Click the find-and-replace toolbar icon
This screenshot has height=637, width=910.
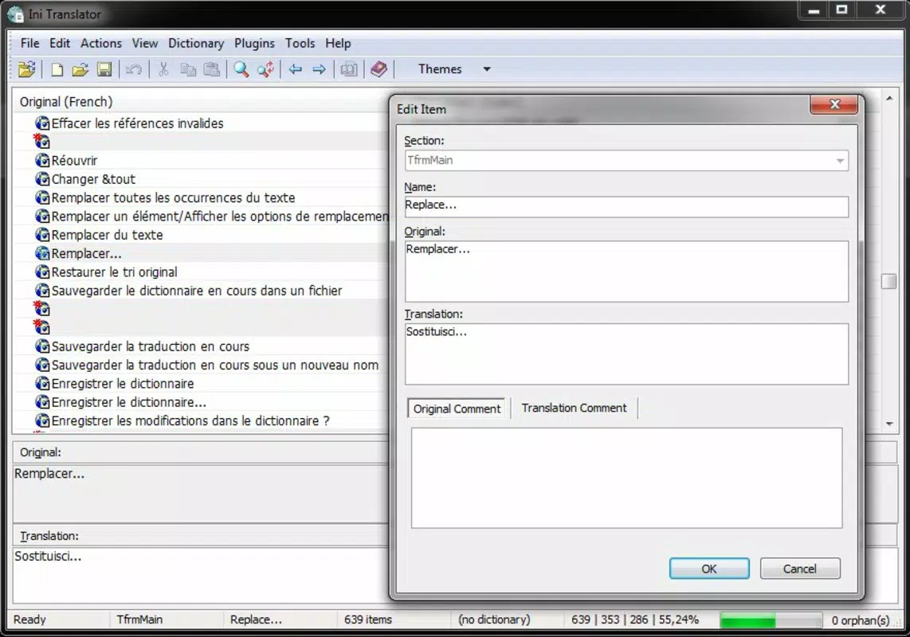[266, 69]
